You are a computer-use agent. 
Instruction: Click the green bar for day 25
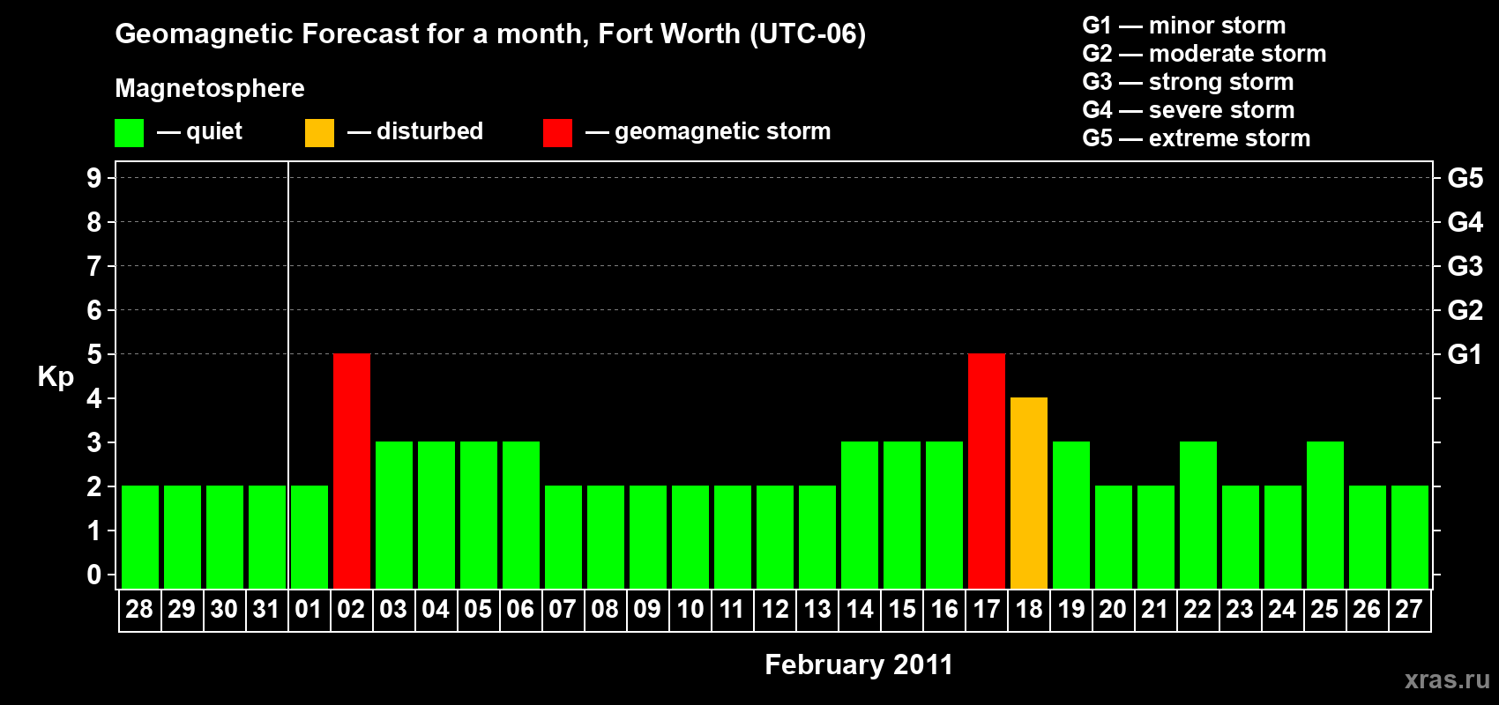1325,515
